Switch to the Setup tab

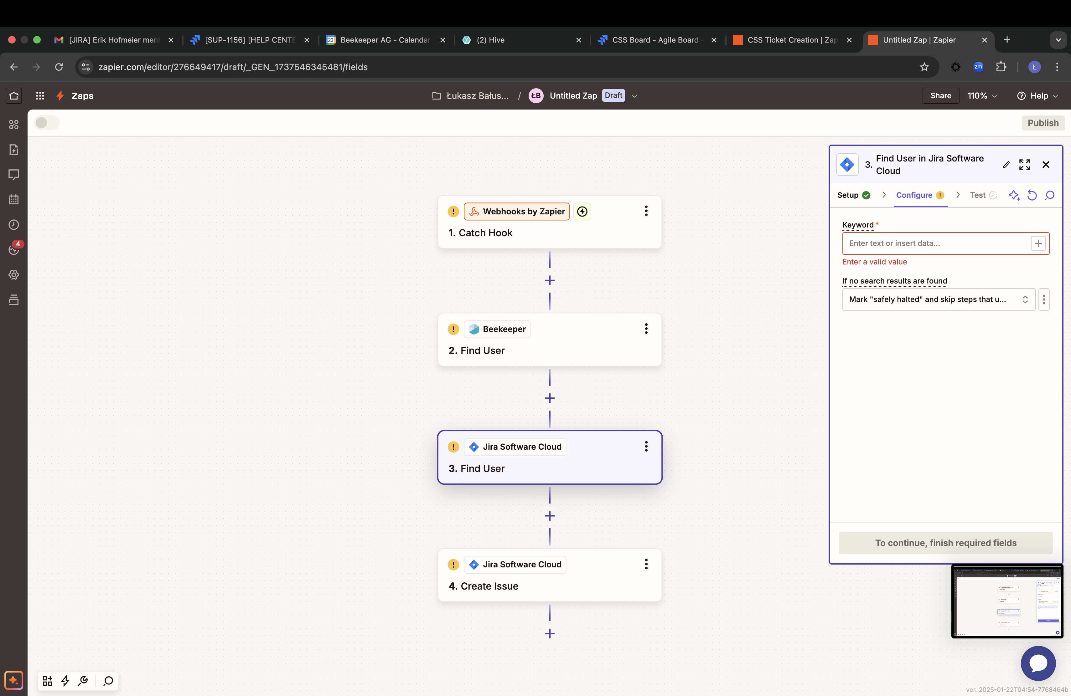pyautogui.click(x=854, y=195)
